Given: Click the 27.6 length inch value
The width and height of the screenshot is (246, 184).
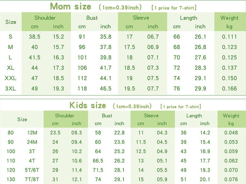Looking at the screenshot, I should click(200, 57).
